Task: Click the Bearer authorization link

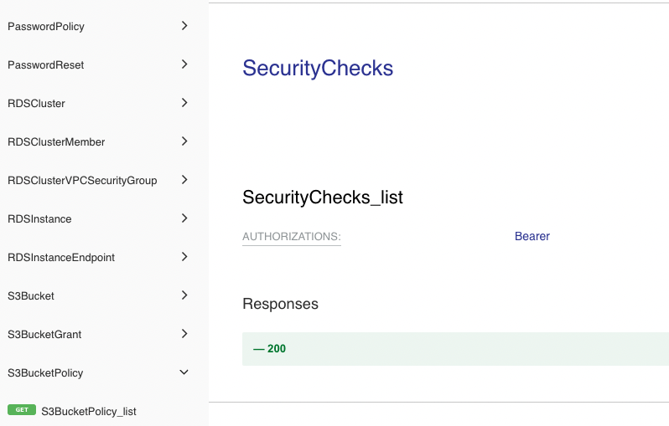Action: (x=532, y=237)
